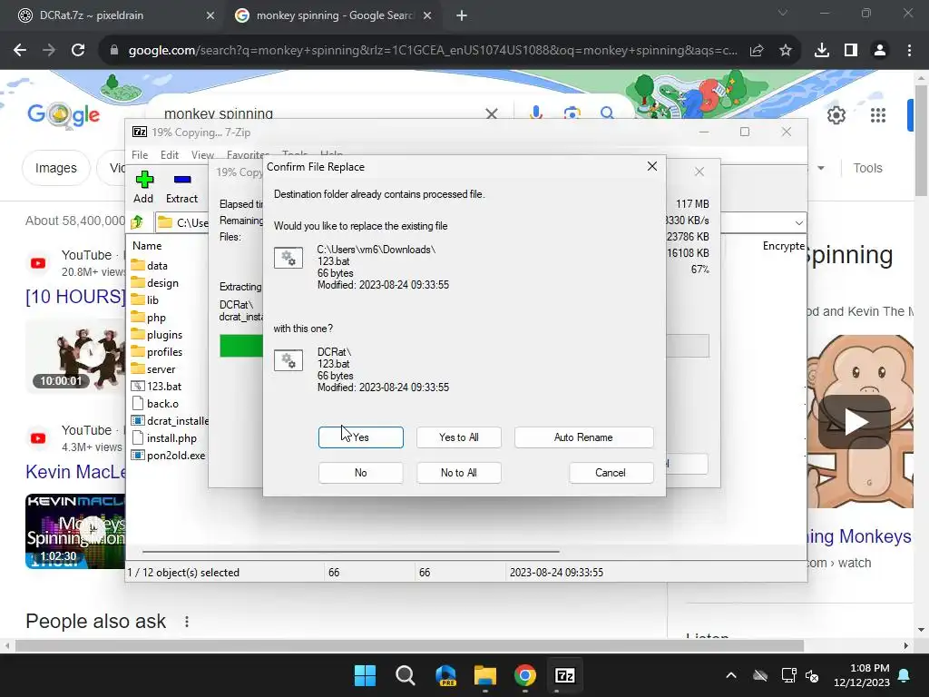Click the existing 123.bat file icon in dialog
This screenshot has height=697, width=929.
[288, 258]
